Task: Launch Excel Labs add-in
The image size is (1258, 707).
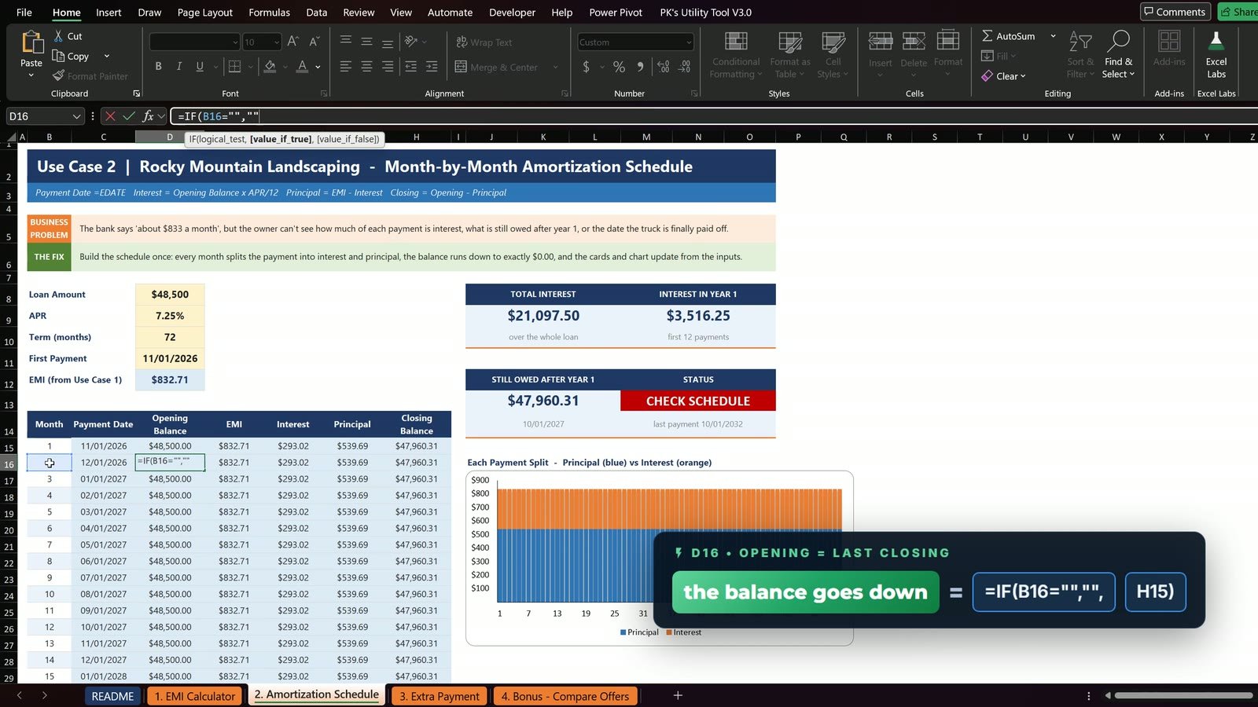Action: click(x=1216, y=54)
